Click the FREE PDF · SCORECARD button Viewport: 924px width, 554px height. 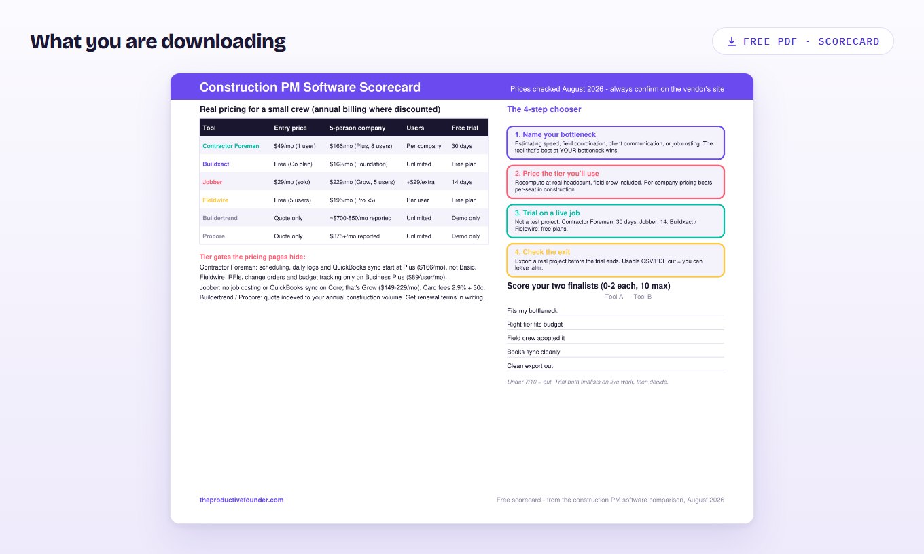802,41
